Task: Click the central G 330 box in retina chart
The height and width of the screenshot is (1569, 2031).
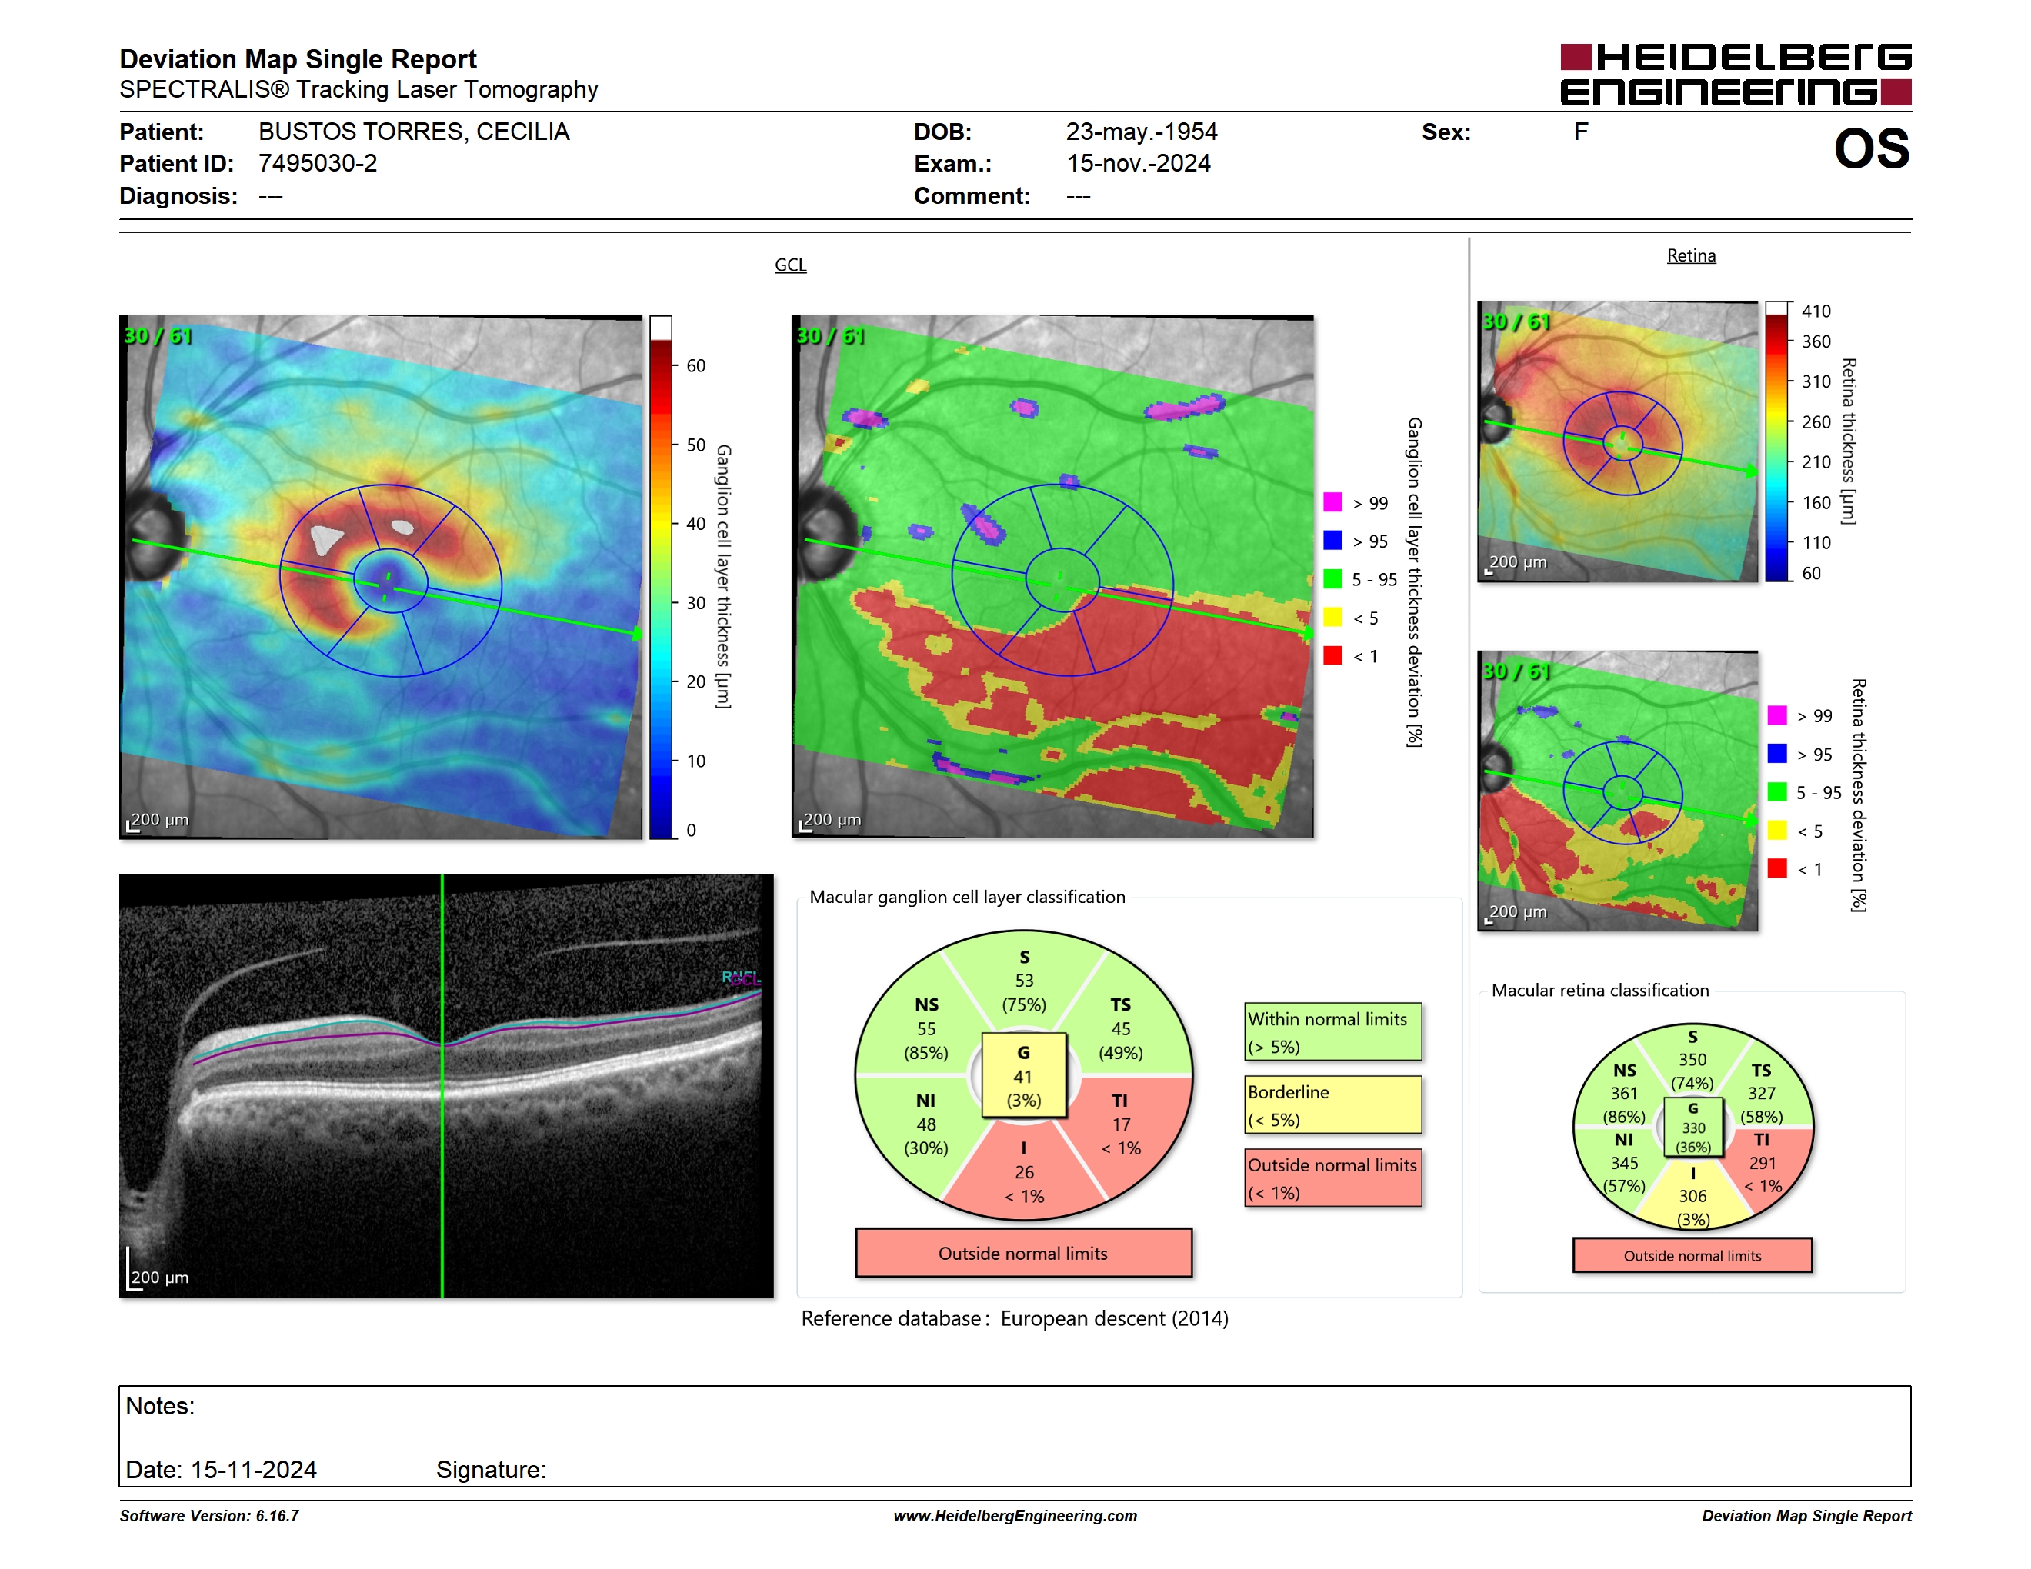Action: tap(1693, 1128)
